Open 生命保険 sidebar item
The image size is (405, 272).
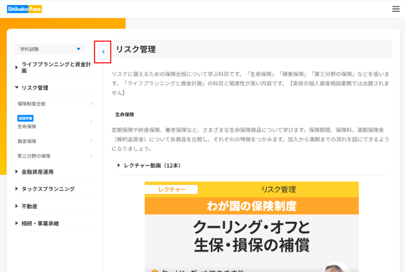coord(55,122)
